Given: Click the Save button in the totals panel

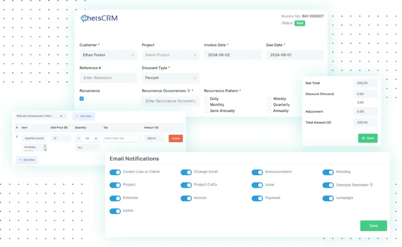Looking at the screenshot, I should (x=368, y=138).
